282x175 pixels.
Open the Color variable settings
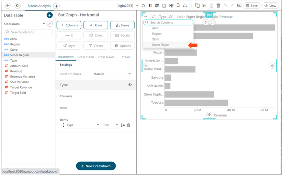tap(95, 36)
